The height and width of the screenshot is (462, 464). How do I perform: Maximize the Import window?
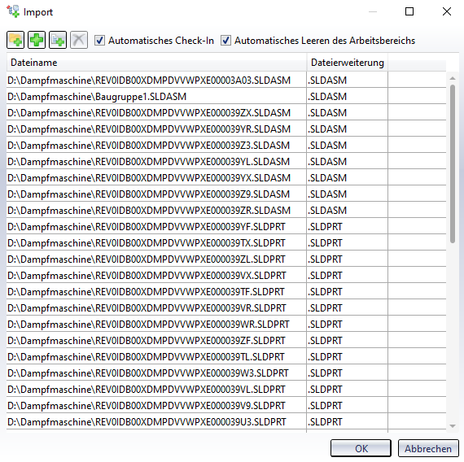click(x=409, y=11)
